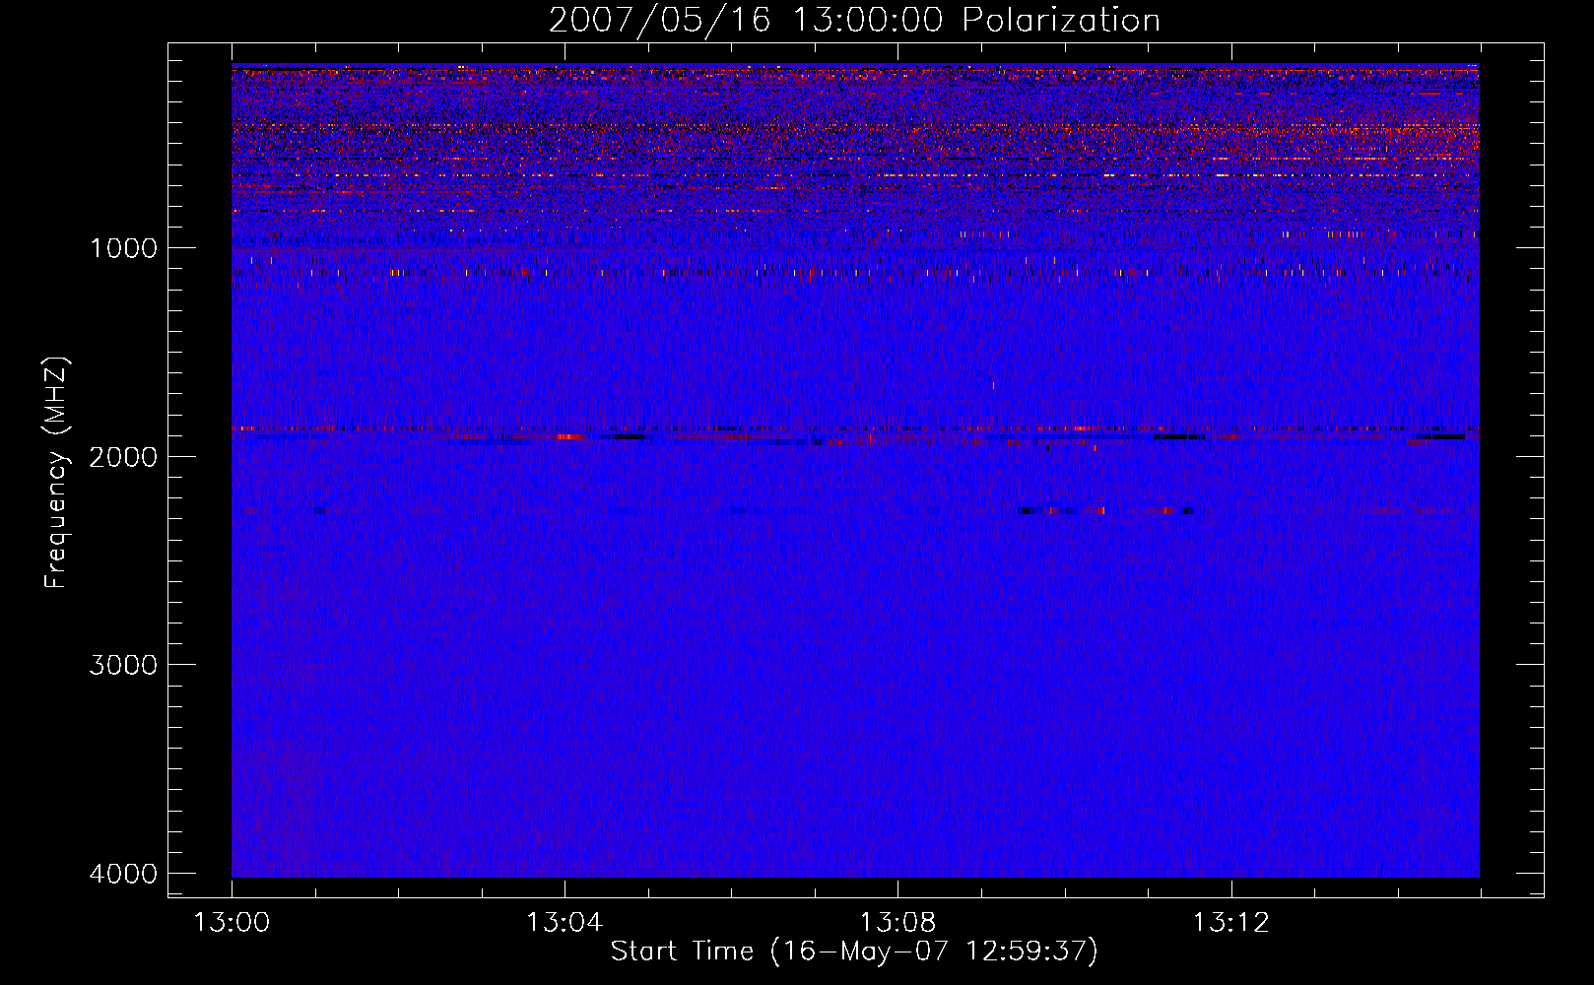Click the '13:12' time tick label

(x=1230, y=923)
